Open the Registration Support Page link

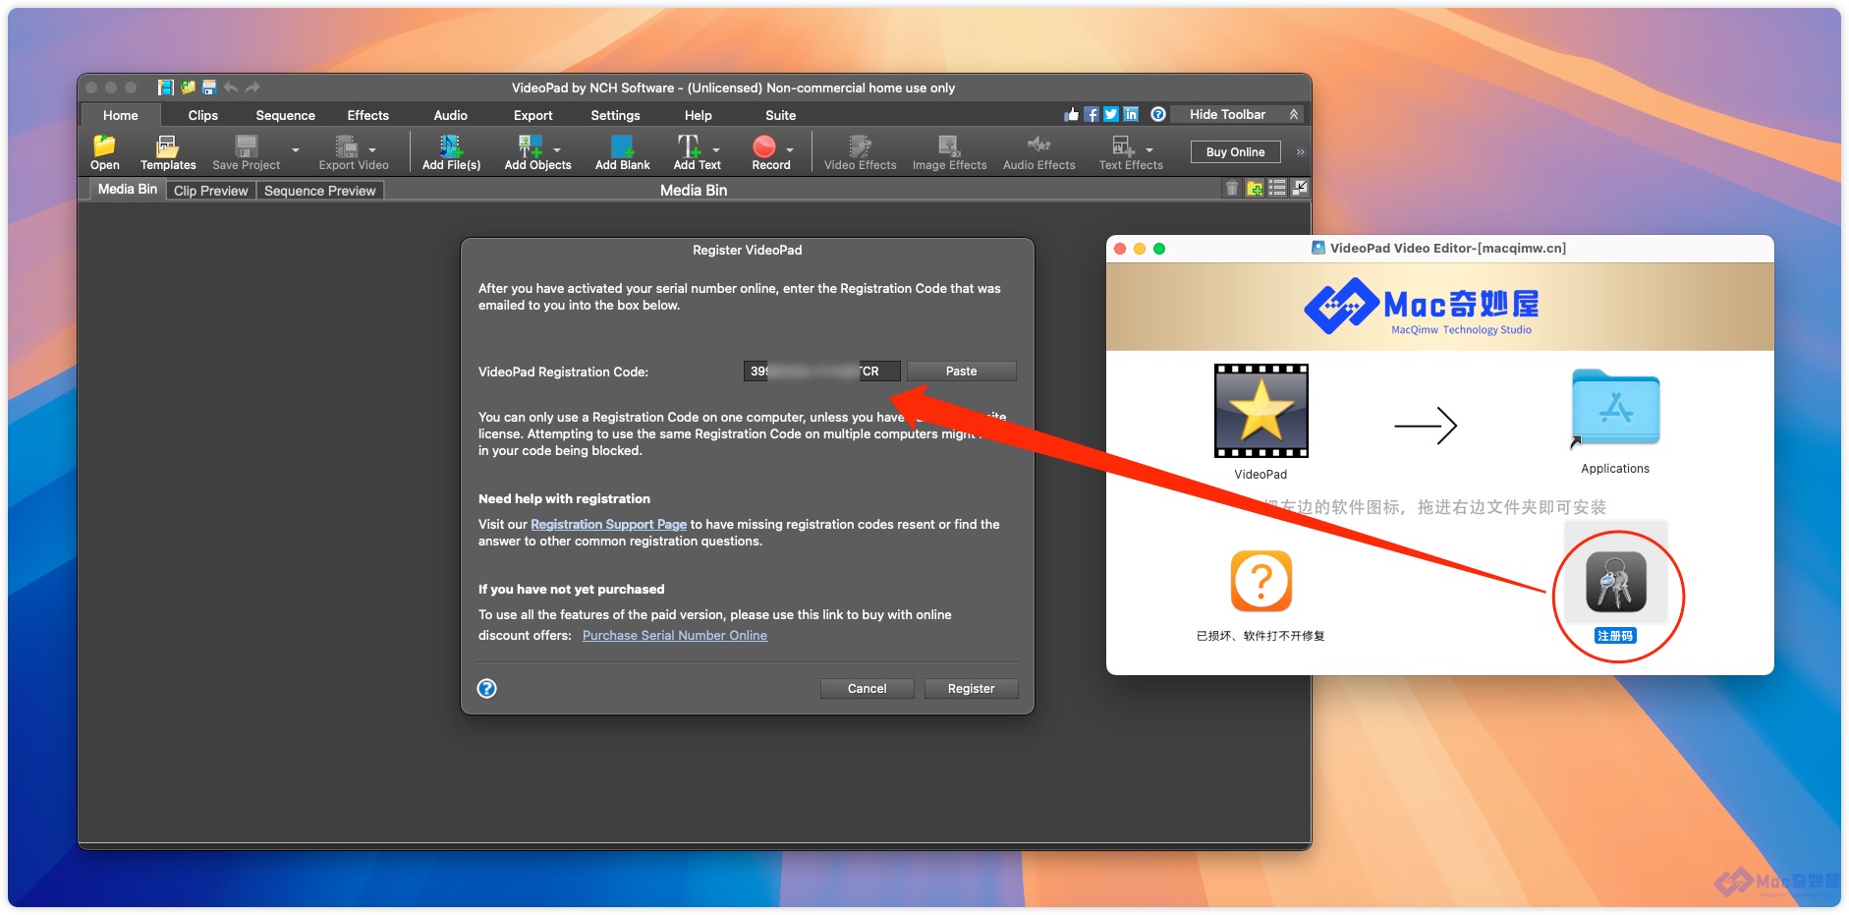click(608, 524)
